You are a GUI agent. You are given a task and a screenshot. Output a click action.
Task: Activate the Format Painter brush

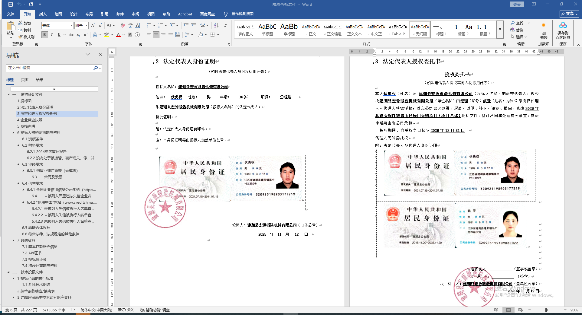20,37
